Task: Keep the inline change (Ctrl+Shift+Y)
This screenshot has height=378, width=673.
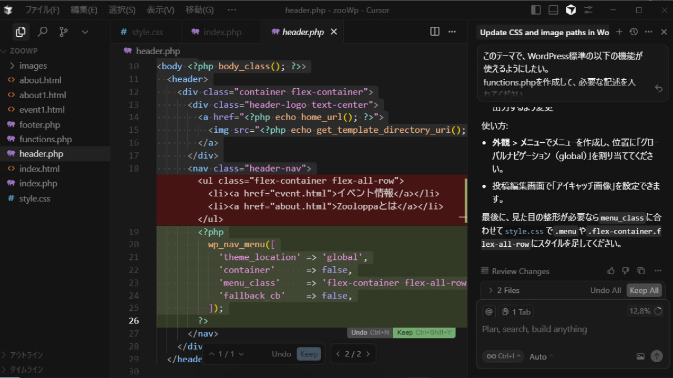Action: pyautogui.click(x=424, y=332)
